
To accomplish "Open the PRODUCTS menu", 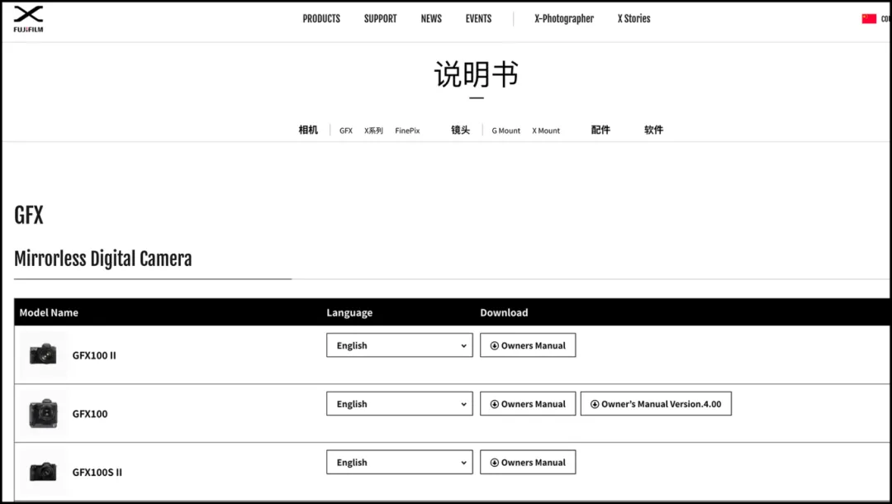I will point(321,19).
